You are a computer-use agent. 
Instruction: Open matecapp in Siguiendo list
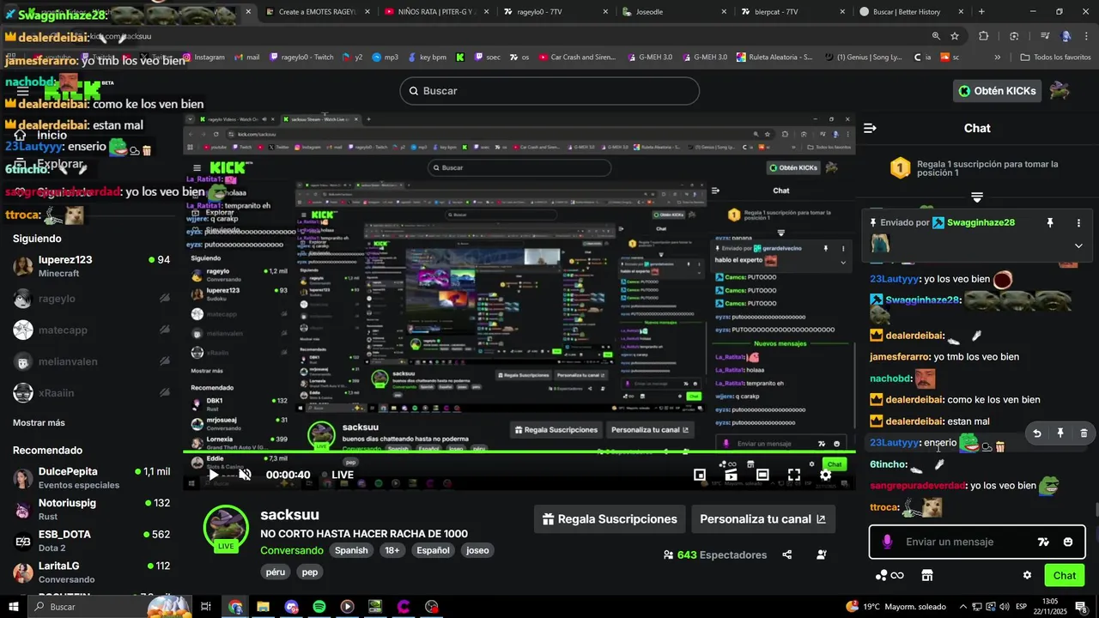[91, 330]
